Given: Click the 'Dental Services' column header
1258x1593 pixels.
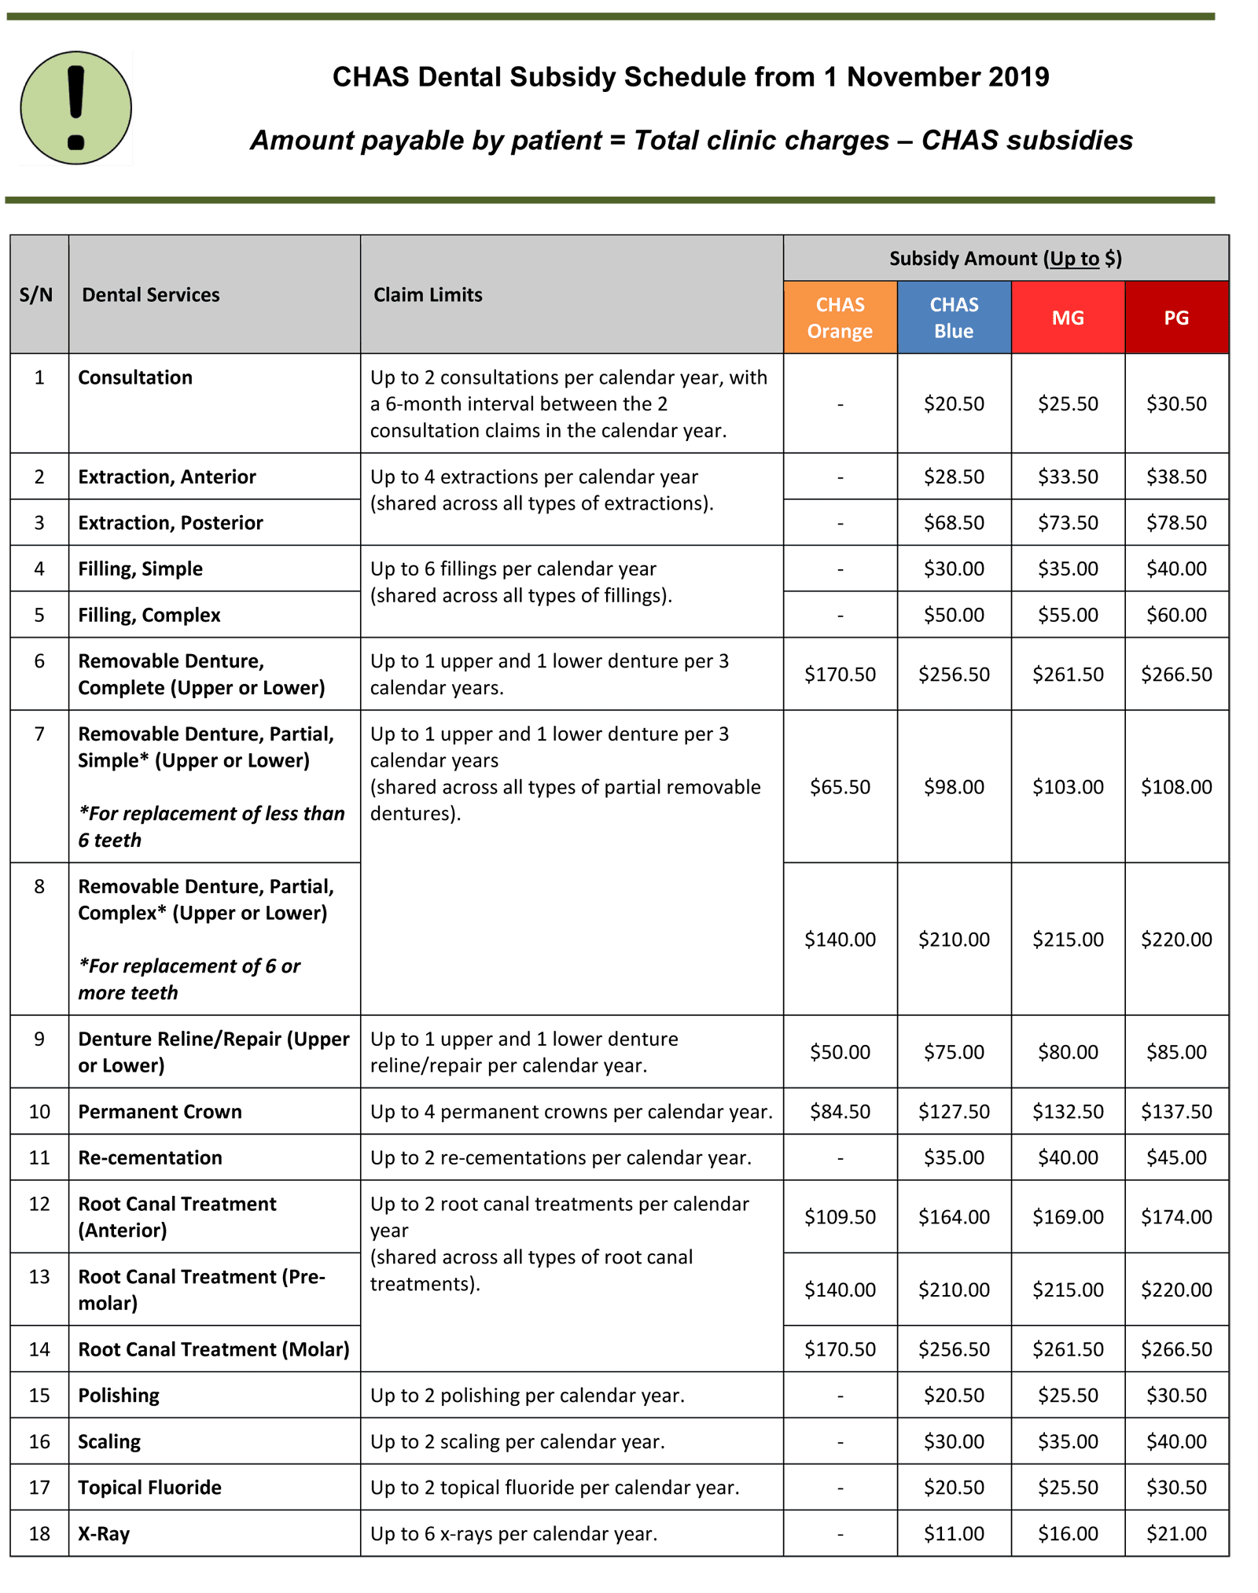Looking at the screenshot, I should [151, 295].
